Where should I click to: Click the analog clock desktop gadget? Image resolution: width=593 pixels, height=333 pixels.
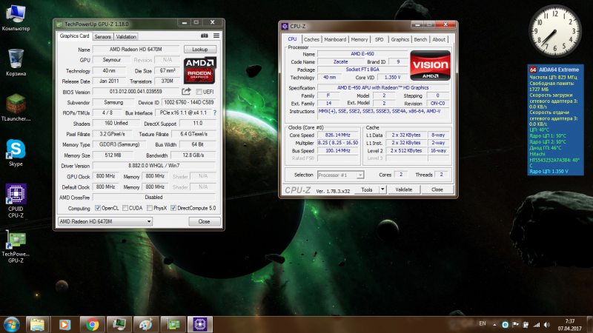(x=554, y=31)
